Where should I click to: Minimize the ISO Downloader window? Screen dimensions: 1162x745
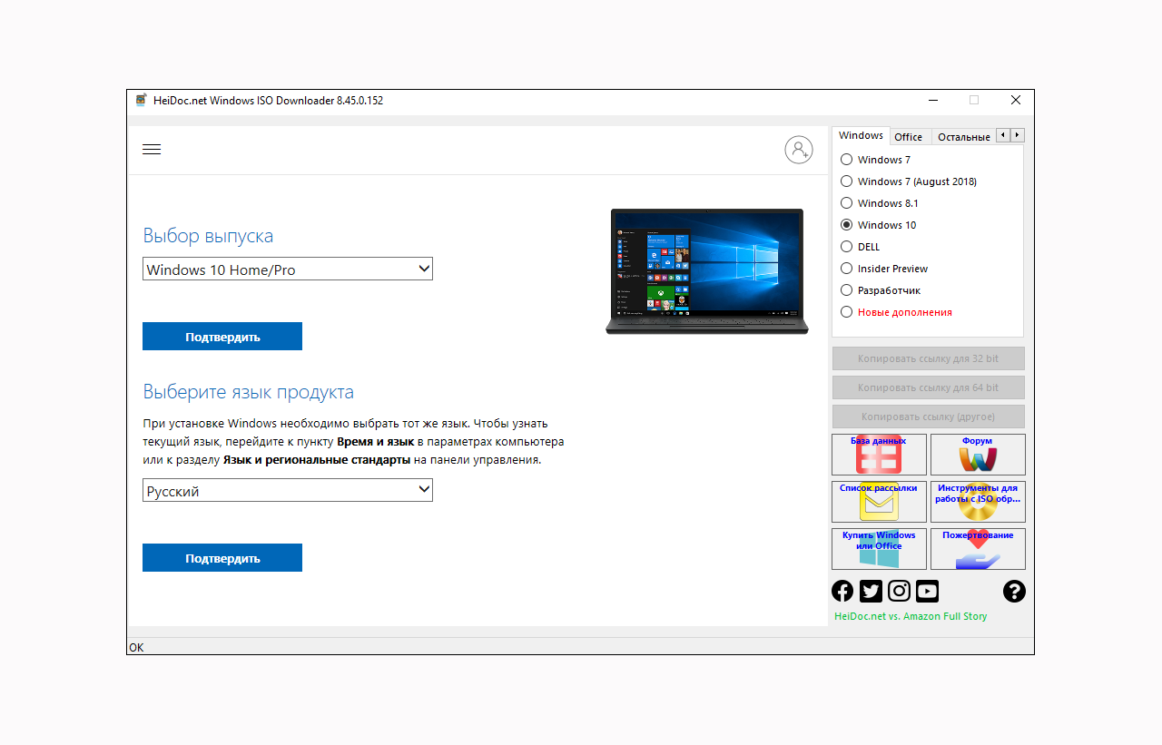932,100
